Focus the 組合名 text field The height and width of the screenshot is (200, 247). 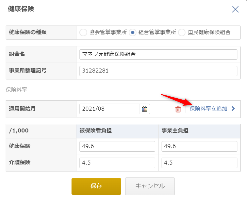tap(158, 54)
